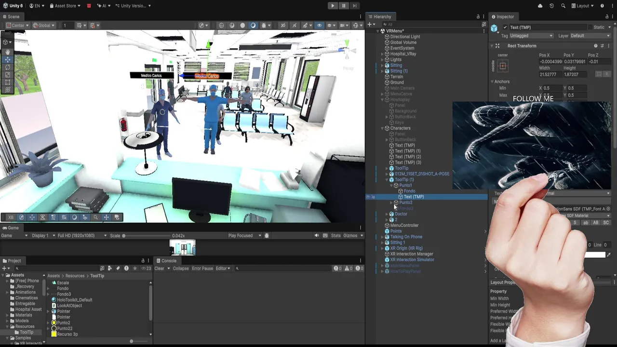The width and height of the screenshot is (617, 347).
Task: Select Punto2 in Hierarchy
Action: 405,202
